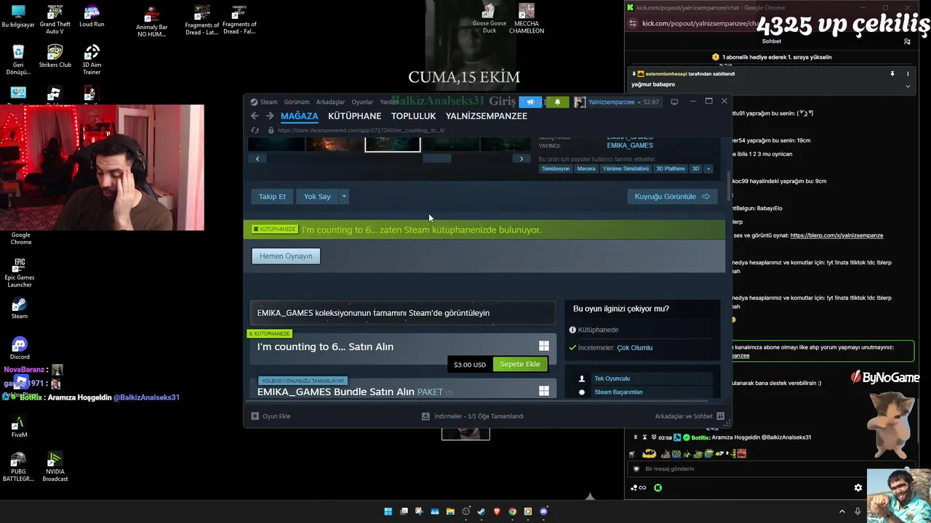931x523 pixels.
Task: Open Kick chat settings gear
Action: coord(858,488)
